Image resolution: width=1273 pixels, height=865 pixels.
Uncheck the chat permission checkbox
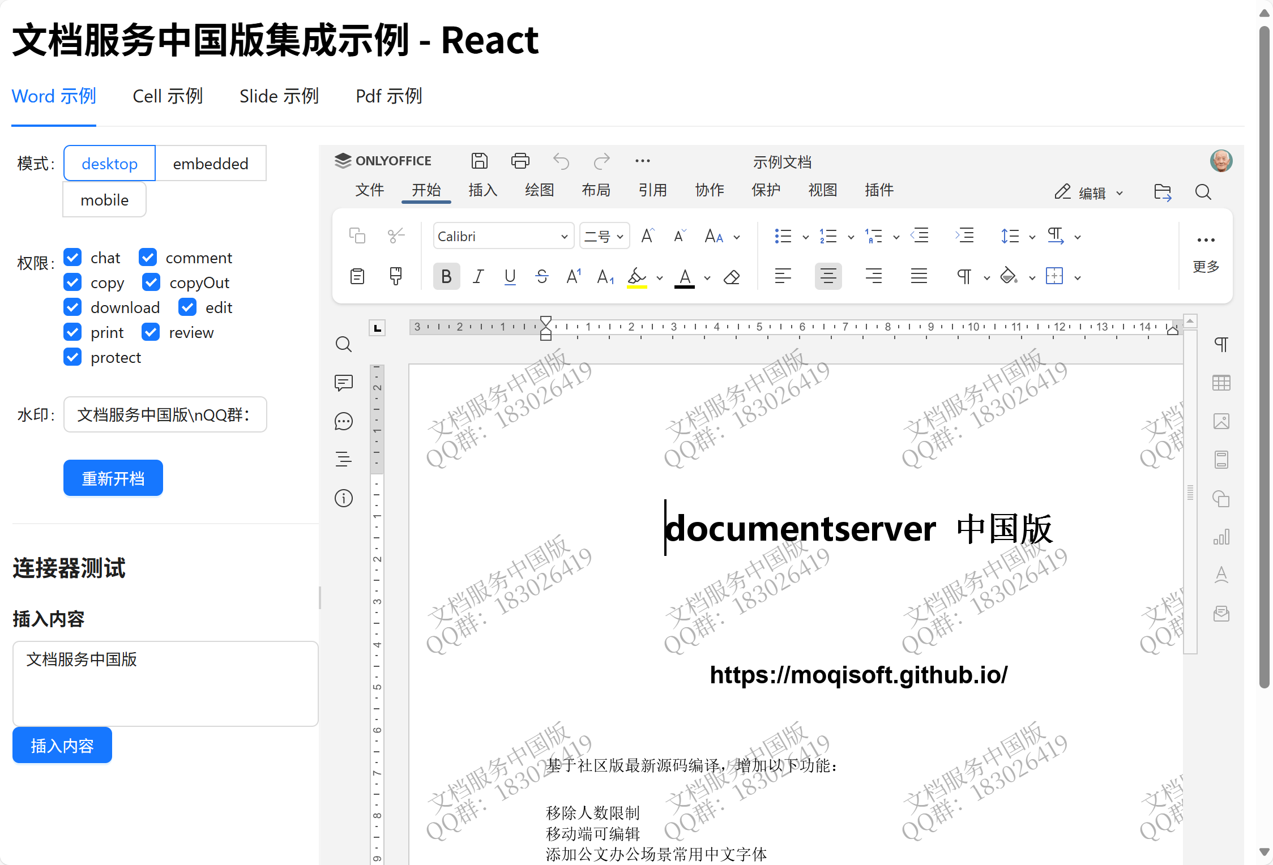coord(72,258)
